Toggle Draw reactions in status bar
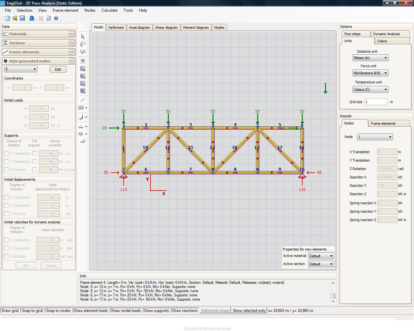 pyautogui.click(x=185, y=311)
